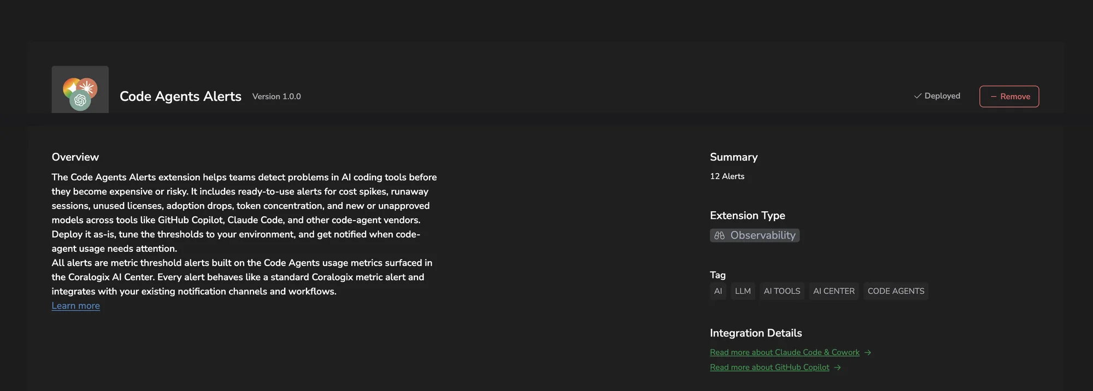
Task: Click the Integration Details heading
Action: point(756,333)
